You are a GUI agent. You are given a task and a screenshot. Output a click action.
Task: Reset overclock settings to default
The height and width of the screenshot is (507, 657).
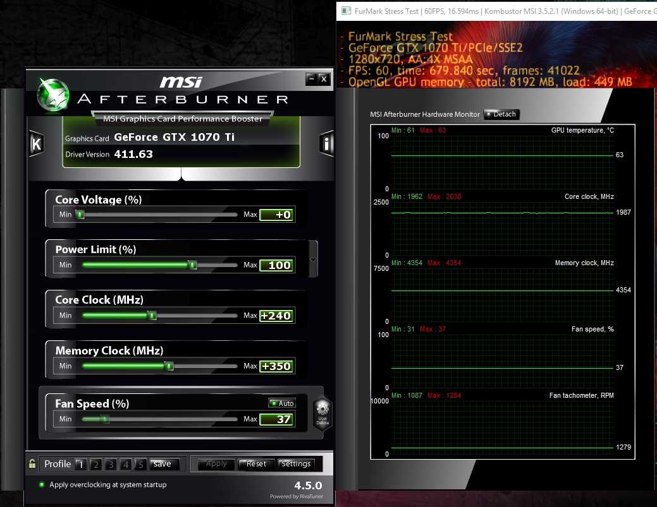point(256,464)
